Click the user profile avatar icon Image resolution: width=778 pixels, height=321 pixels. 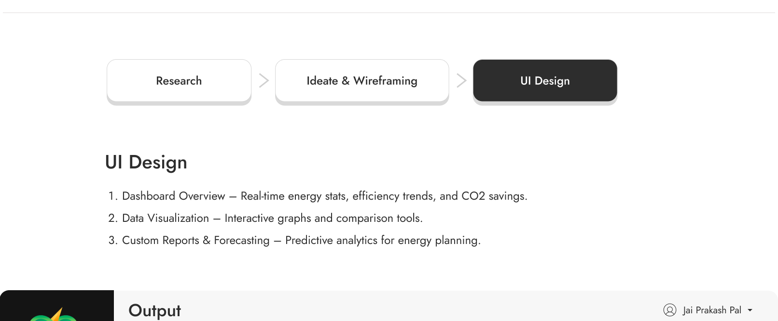coord(669,310)
